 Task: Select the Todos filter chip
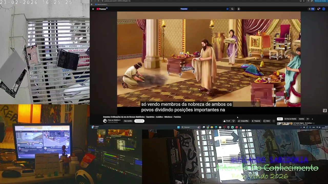point(280,119)
